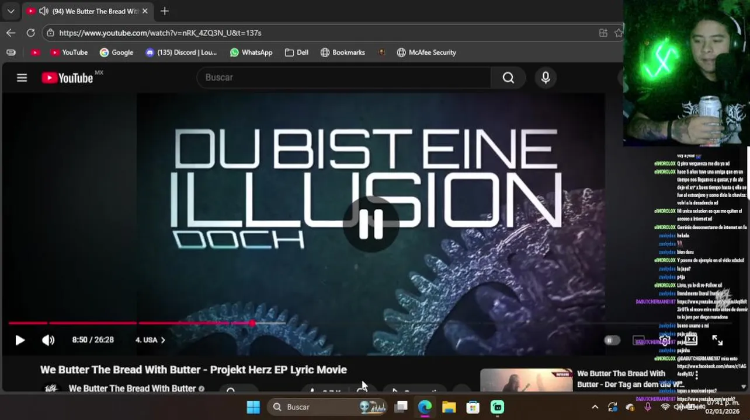Open the McAfee Security bookmark
Screen dimensions: 750x420
click(x=426, y=52)
